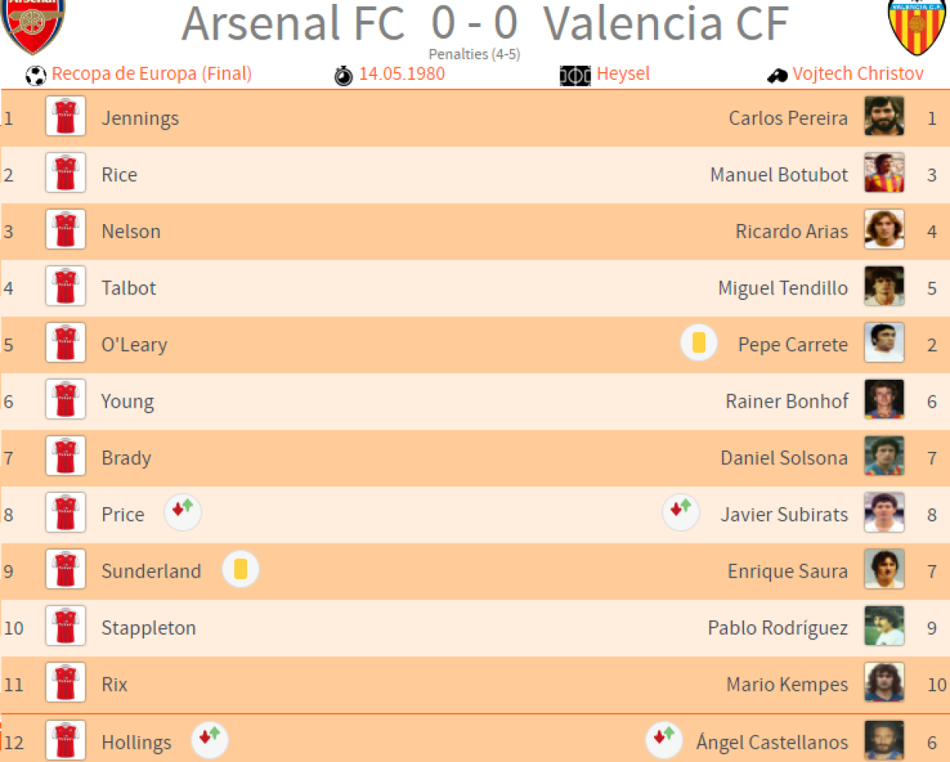Image resolution: width=950 pixels, height=762 pixels.
Task: Click the whistle icon beside the referee
Action: 776,76
